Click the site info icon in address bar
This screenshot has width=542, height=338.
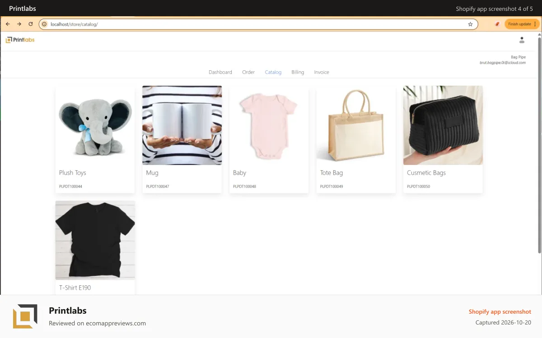point(45,24)
